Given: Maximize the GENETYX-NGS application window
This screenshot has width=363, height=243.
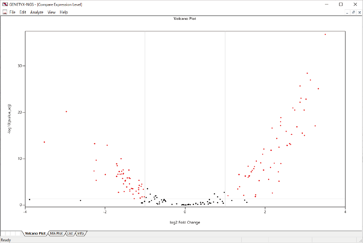Looking at the screenshot, I should [x=341, y=4].
